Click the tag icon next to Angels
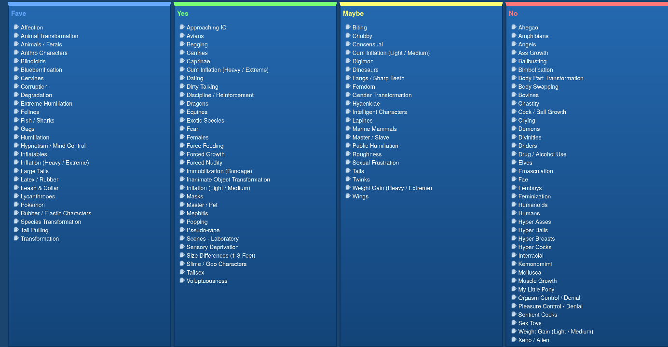 [x=514, y=44]
